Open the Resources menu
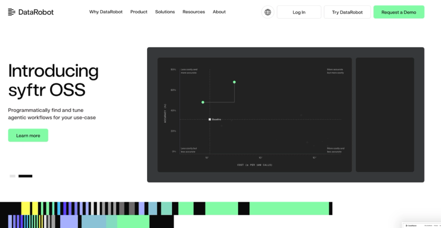 tap(194, 12)
